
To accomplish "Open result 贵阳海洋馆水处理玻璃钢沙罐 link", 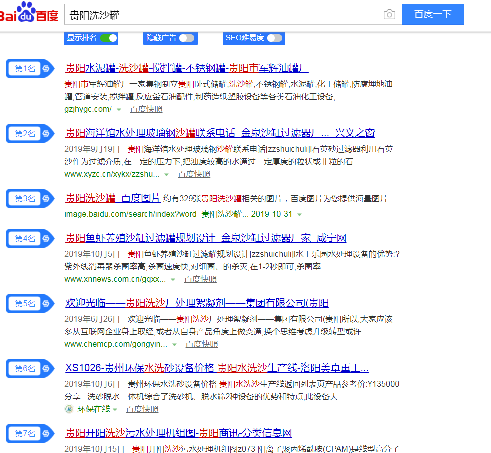I will click(x=220, y=133).
